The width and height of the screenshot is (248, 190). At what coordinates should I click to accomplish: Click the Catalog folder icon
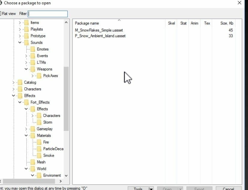(x=20, y=82)
